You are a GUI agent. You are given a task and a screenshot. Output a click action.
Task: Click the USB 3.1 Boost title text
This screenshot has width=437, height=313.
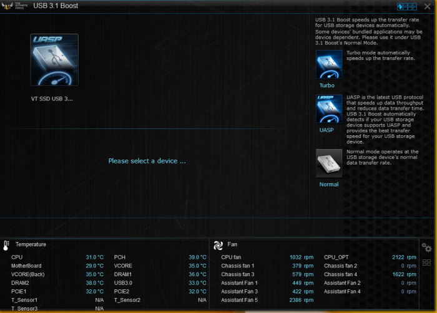(56, 6)
